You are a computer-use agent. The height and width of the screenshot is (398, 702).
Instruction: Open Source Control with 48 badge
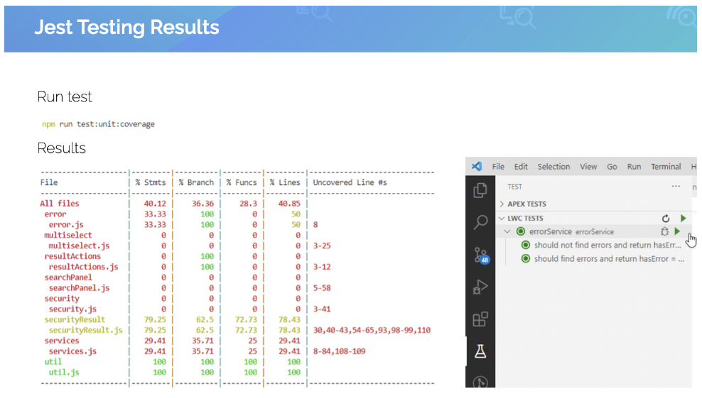click(481, 255)
